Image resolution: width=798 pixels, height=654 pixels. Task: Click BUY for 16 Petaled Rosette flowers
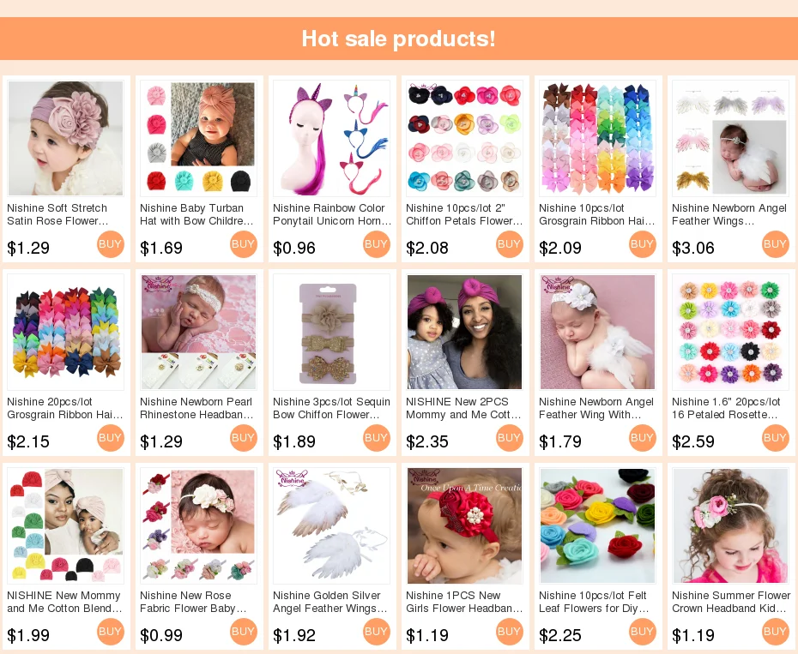[x=776, y=438]
